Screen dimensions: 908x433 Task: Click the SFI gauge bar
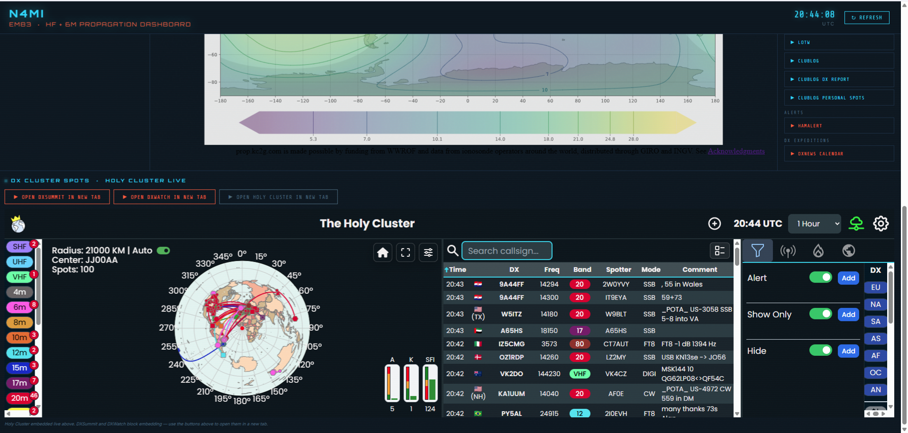430,383
